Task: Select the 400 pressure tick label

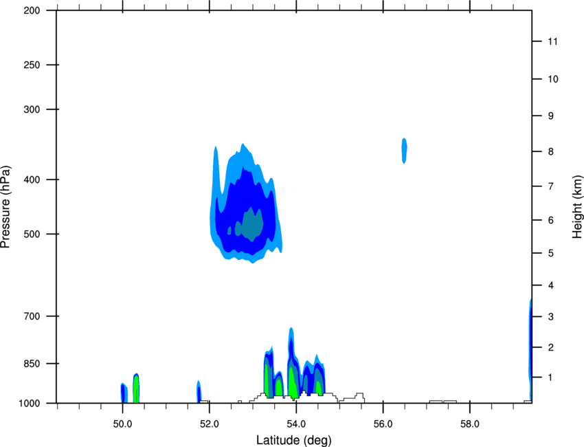Action: 32,179
